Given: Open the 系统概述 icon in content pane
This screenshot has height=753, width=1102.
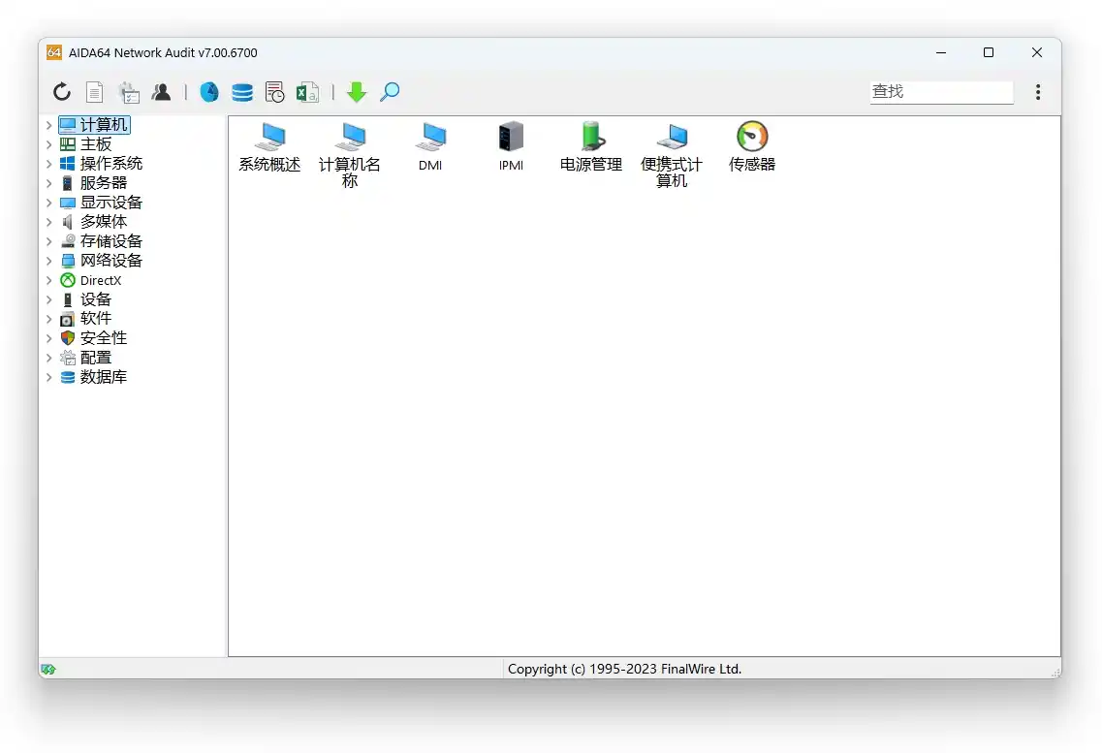Looking at the screenshot, I should (x=269, y=146).
